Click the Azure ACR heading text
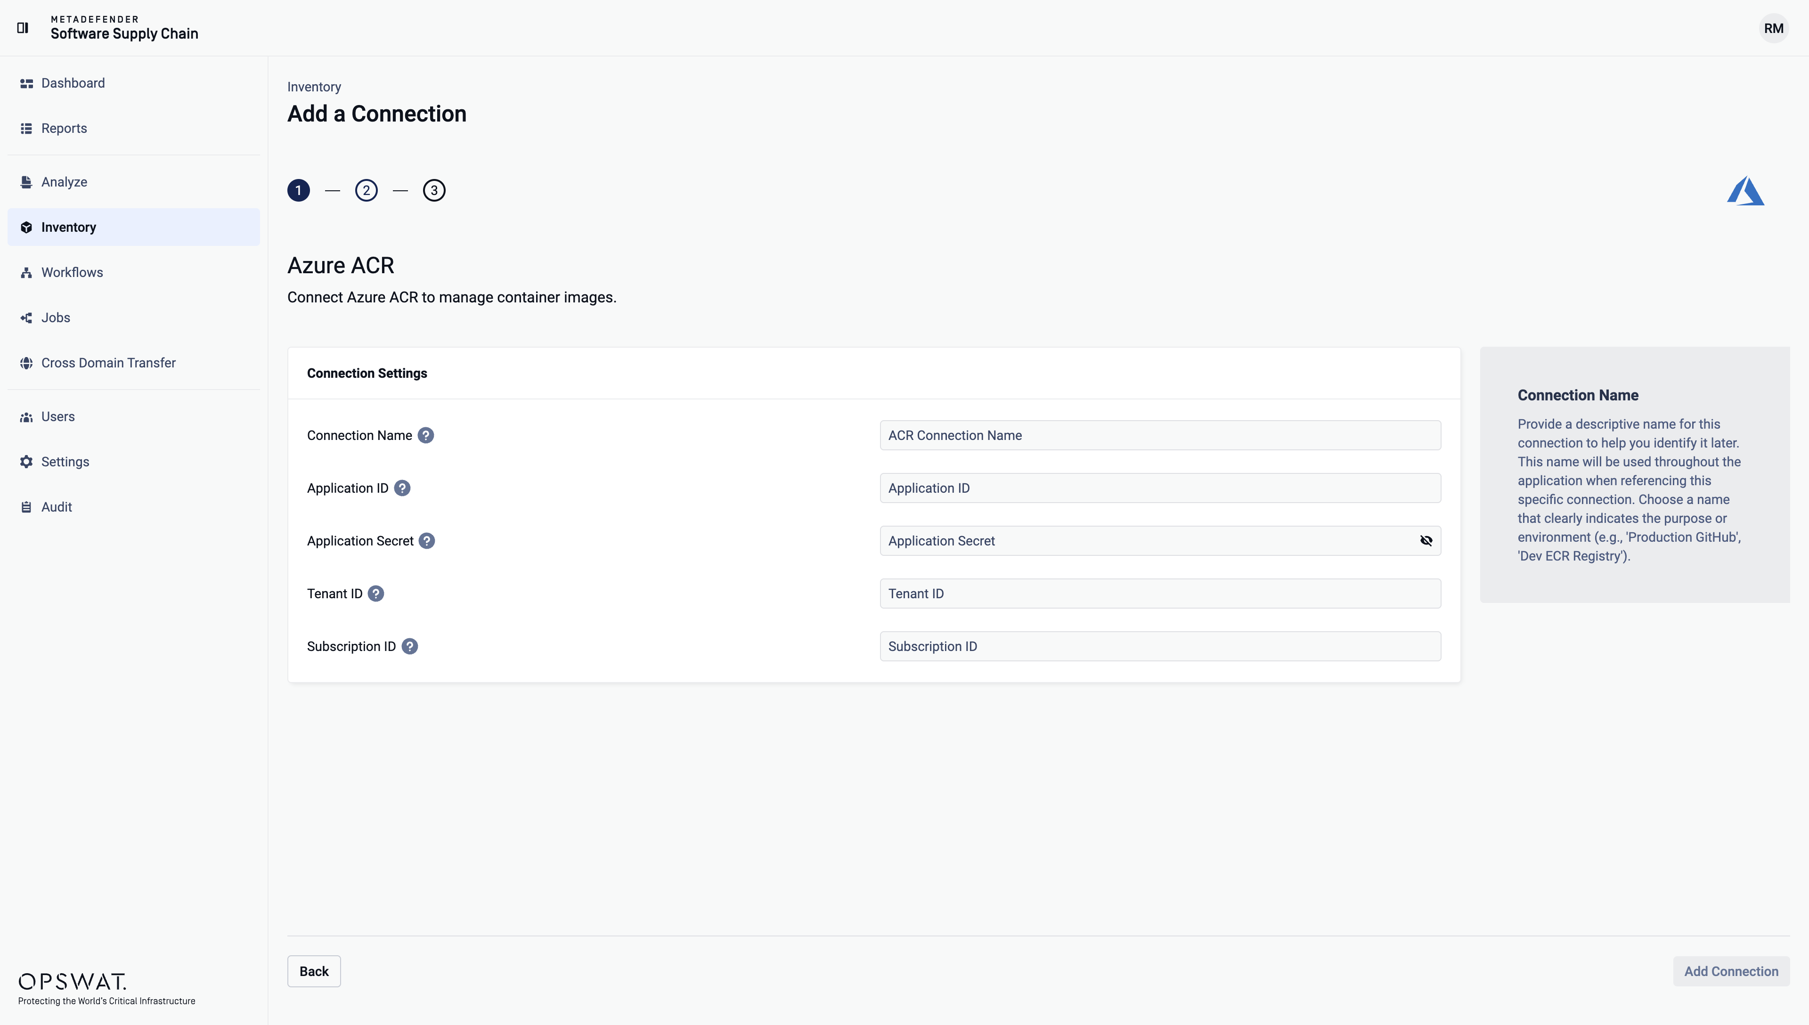The width and height of the screenshot is (1809, 1025). tap(341, 265)
